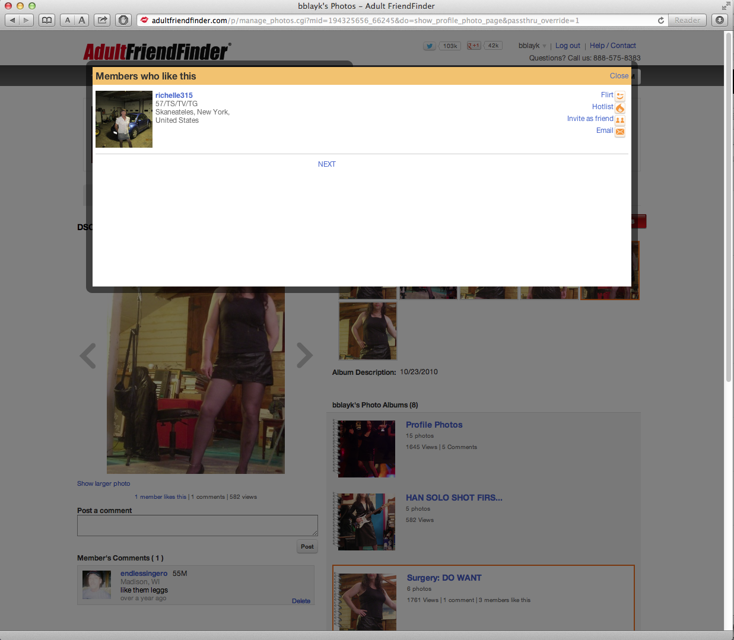This screenshot has height=640, width=734.
Task: Add richelle315 to Hotlist via flame icon
Action: tap(619, 107)
